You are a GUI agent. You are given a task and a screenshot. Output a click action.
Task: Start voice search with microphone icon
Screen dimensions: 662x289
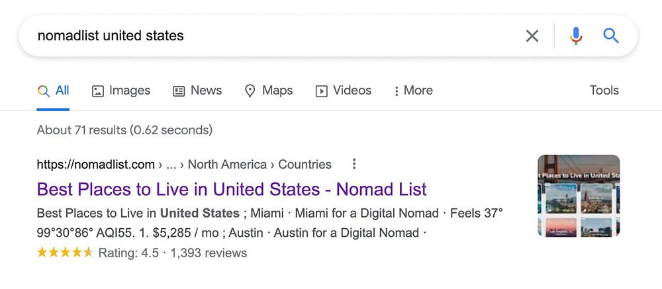click(x=575, y=36)
